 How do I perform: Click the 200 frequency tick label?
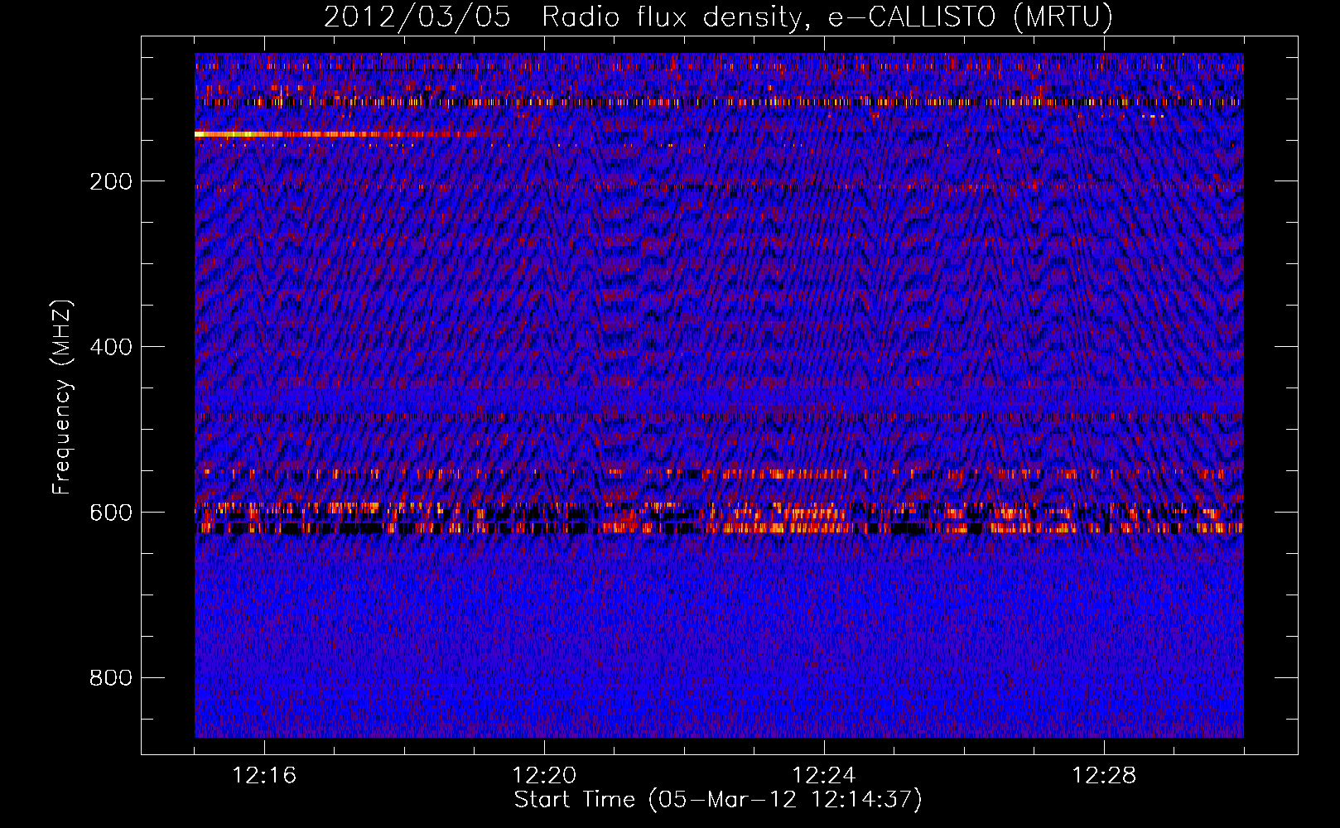click(x=111, y=181)
